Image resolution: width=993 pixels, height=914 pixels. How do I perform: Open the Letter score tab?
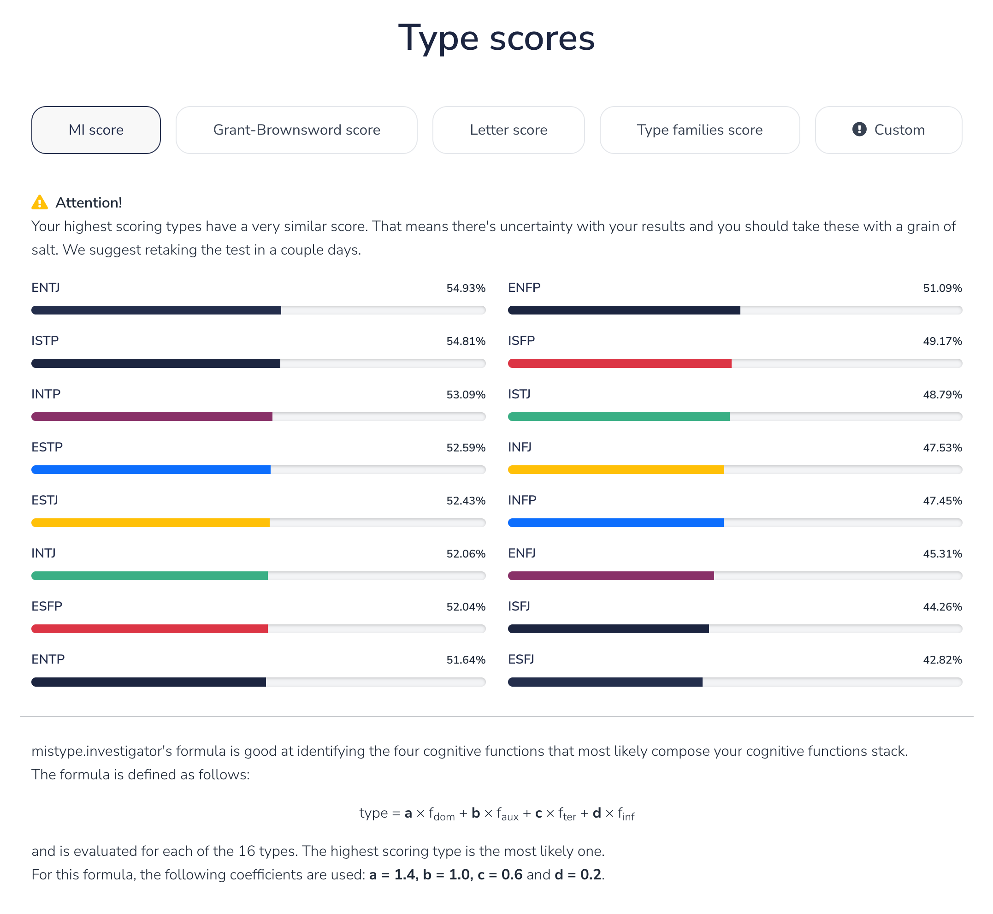point(508,130)
